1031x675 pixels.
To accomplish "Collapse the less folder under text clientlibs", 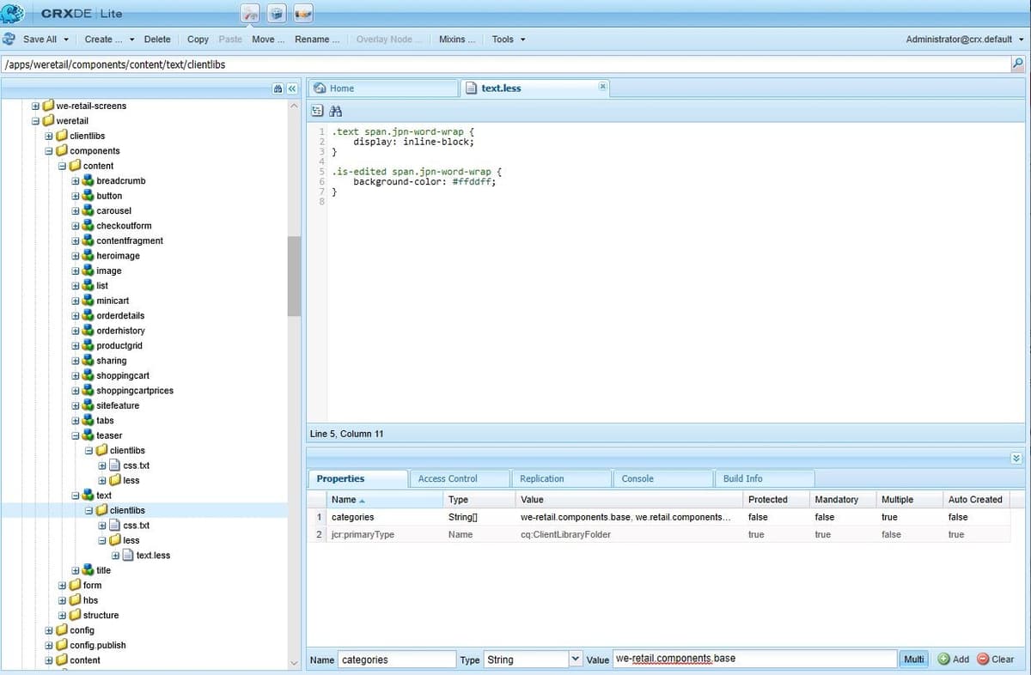I will 102,539.
